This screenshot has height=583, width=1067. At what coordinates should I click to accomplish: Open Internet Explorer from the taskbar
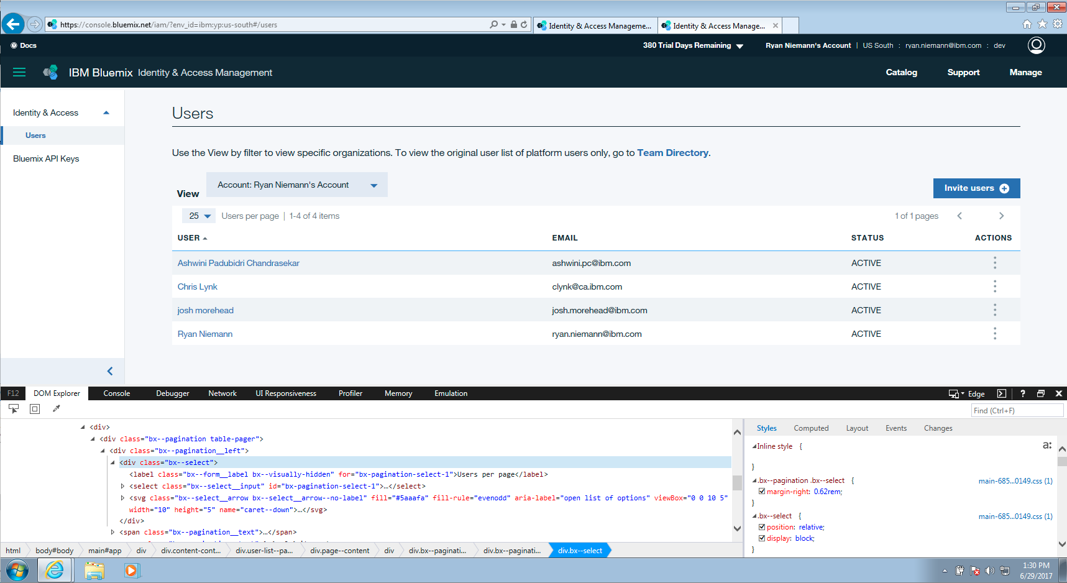(x=55, y=570)
